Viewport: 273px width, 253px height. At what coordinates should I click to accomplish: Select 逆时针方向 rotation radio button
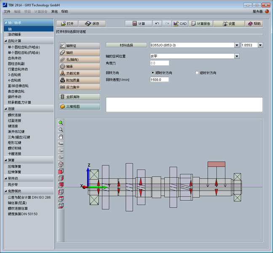[x=197, y=73]
